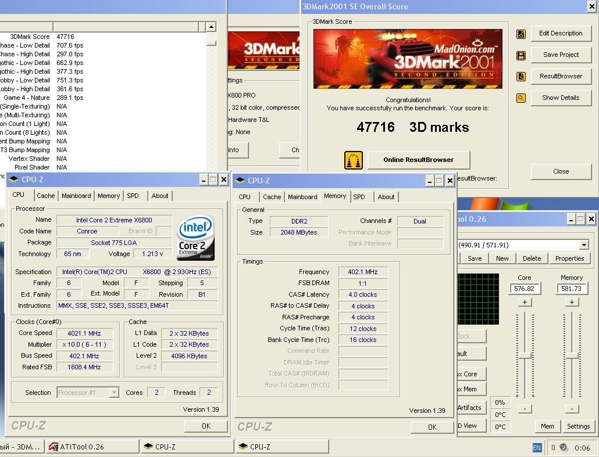This screenshot has width=599, height=457.
Task: Expand the ATITool profile dropdown (490.91 / 571.91)
Action: 584,245
